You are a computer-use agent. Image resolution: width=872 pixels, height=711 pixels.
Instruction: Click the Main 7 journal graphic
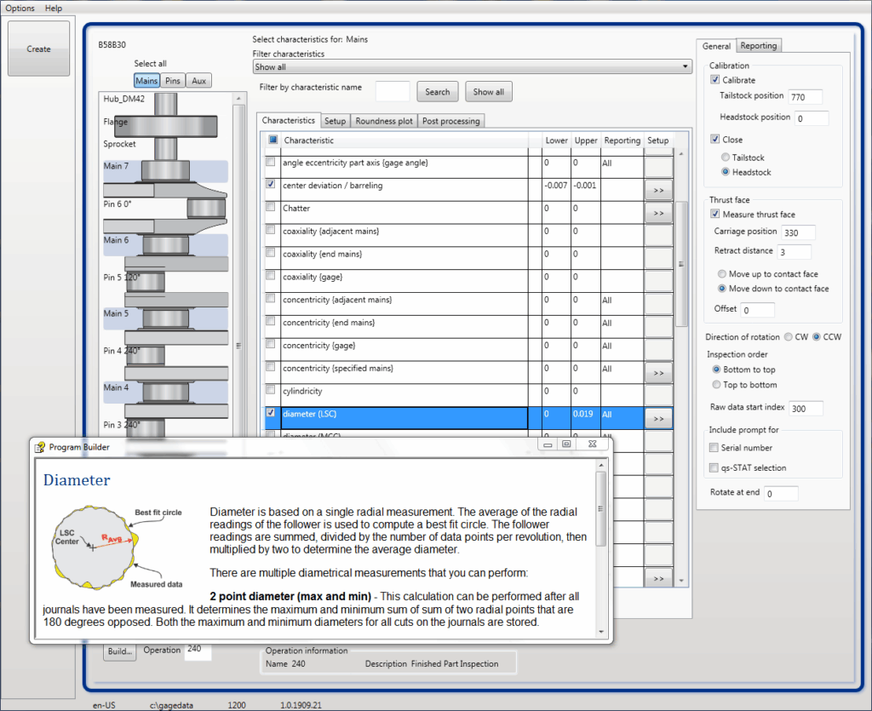pyautogui.click(x=165, y=170)
